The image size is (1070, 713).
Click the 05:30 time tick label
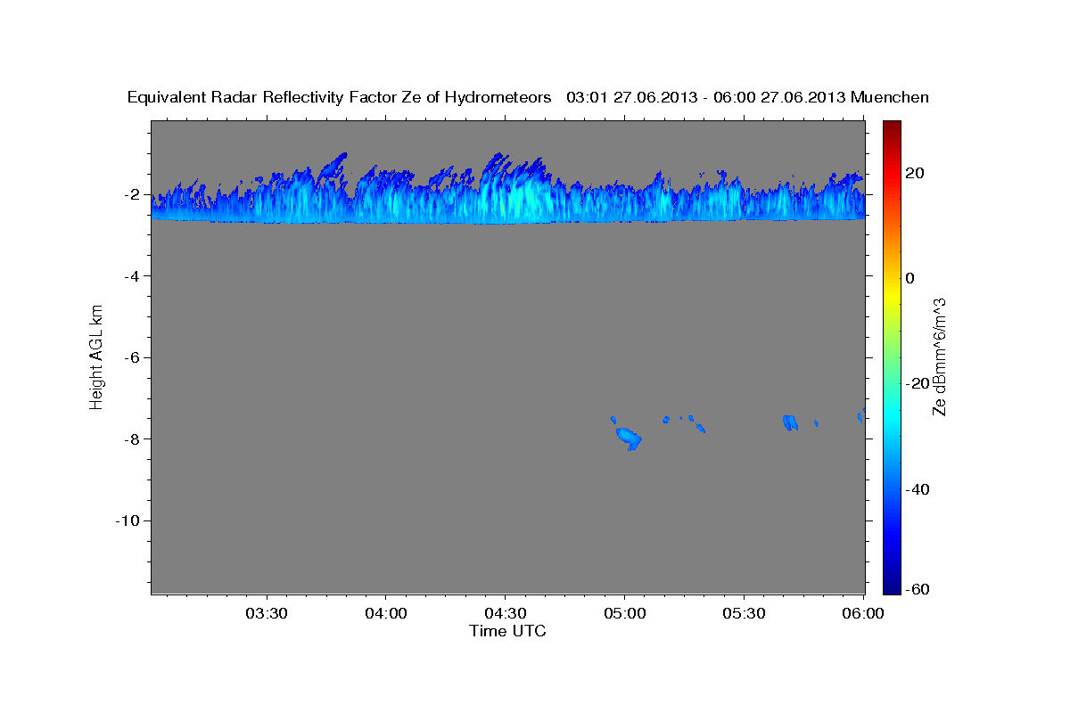click(x=744, y=613)
